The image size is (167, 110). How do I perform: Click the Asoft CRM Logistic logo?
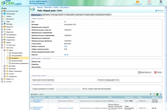point(13,3)
